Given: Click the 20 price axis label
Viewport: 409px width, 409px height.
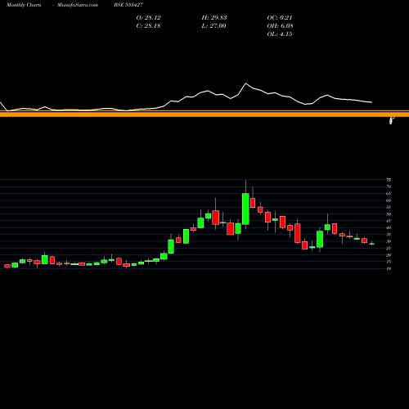Looking at the screenshot, I should [389, 255].
